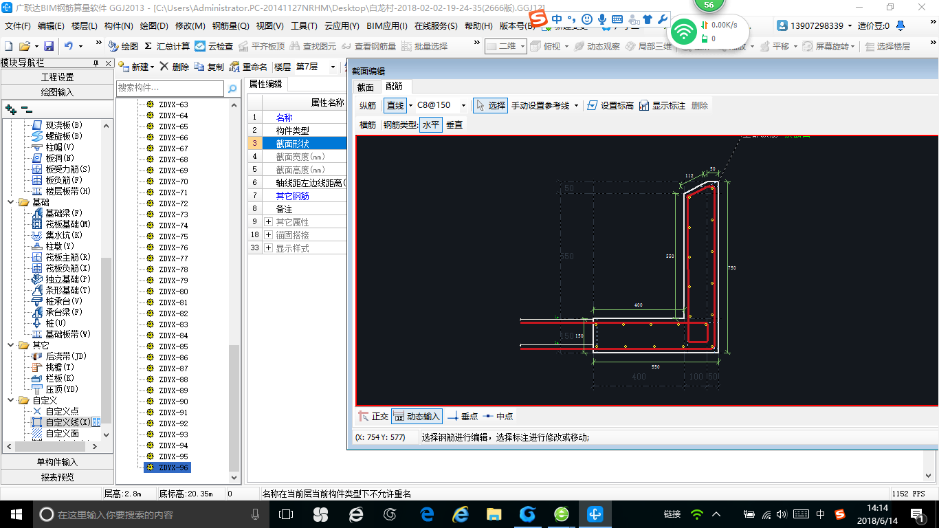939x528 pixels.
Task: Toggle 显示标注 annotation display
Action: pos(662,105)
